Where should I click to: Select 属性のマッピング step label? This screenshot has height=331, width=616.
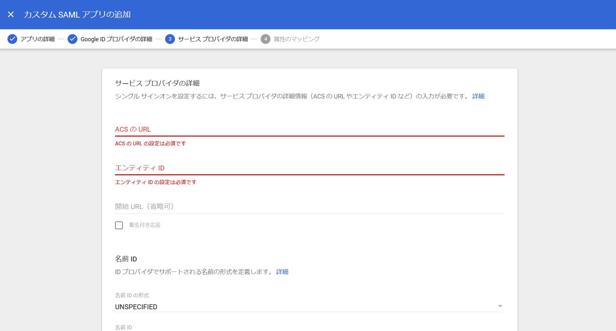tap(297, 39)
